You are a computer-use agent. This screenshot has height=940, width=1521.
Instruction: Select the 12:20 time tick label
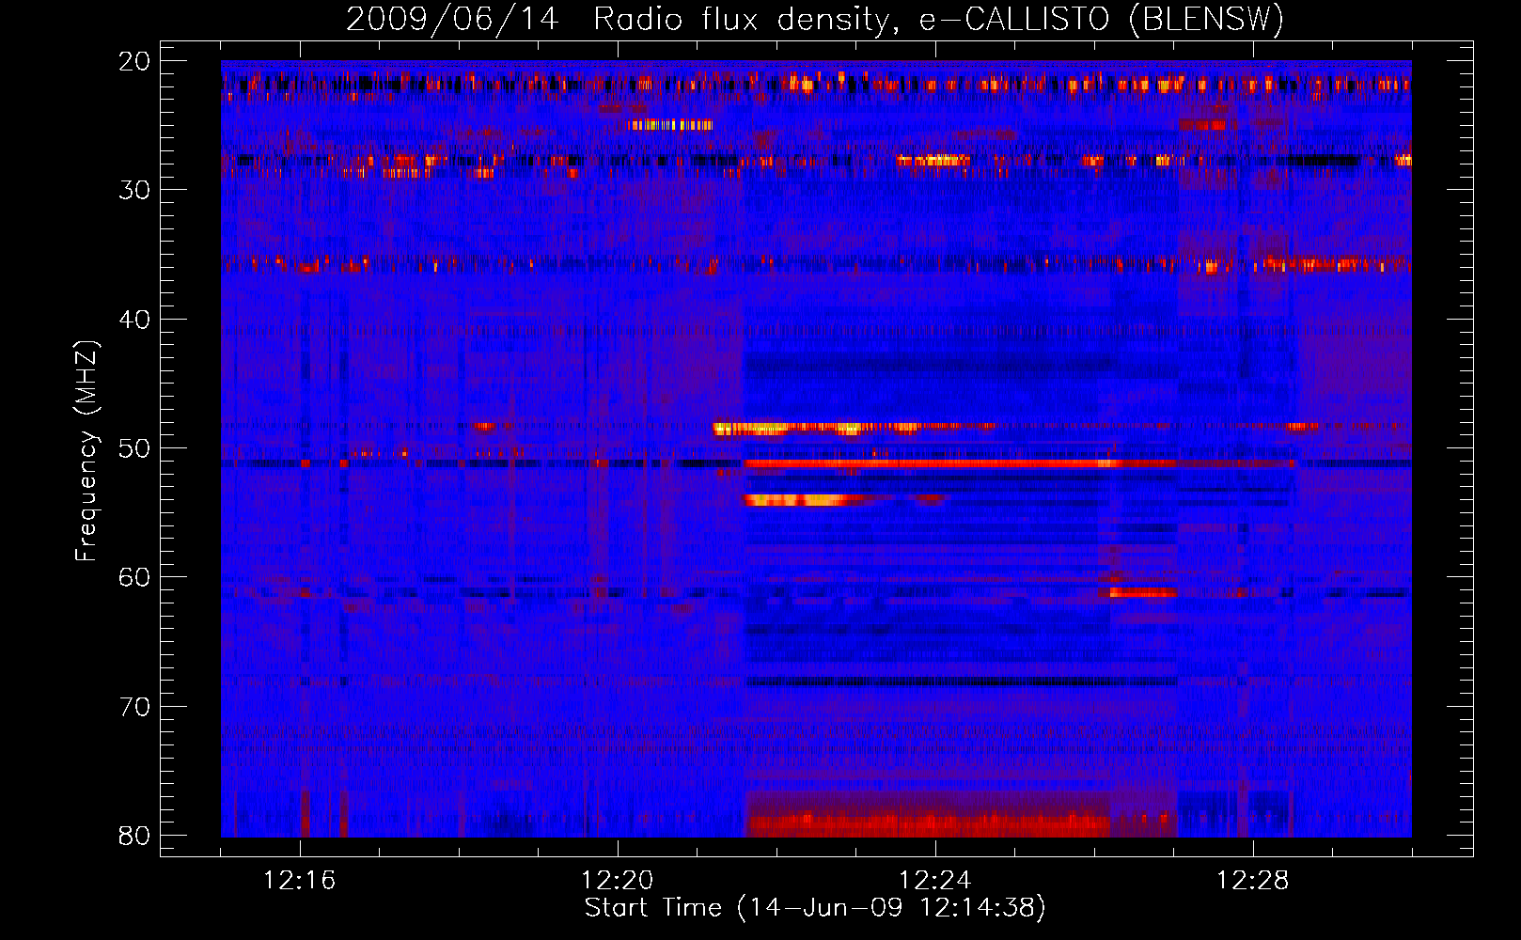coord(618,880)
